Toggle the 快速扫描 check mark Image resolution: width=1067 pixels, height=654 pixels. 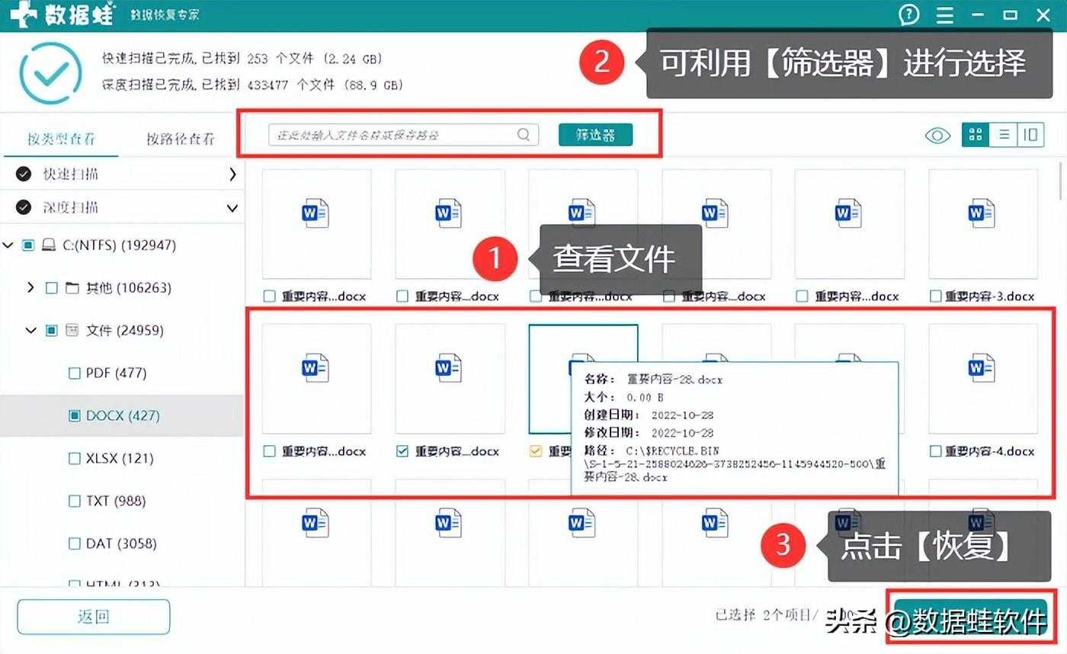tap(24, 175)
